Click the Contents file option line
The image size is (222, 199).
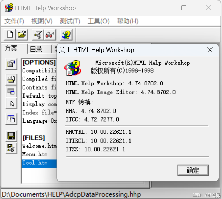(39, 87)
